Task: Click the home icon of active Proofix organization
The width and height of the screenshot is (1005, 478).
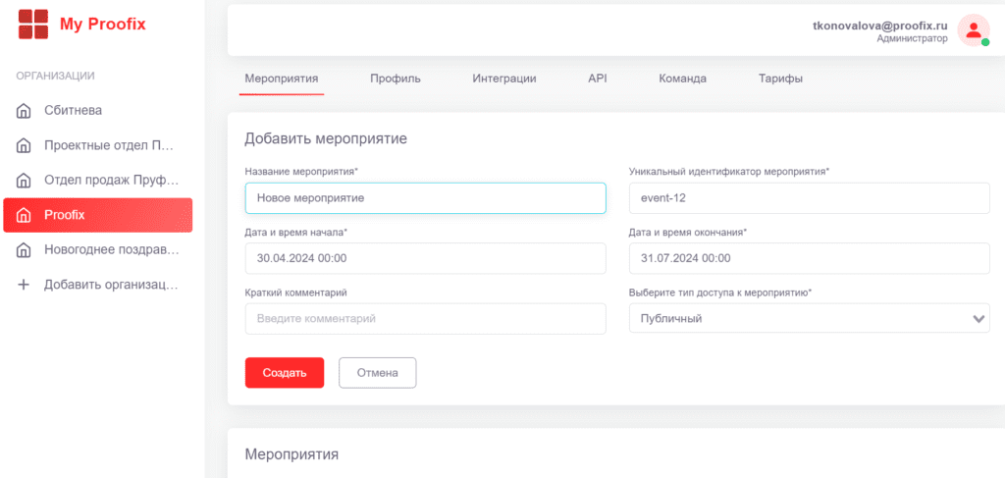Action: coord(24,215)
